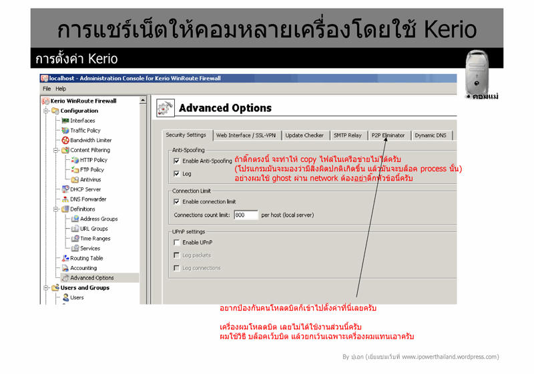Viewport: 534px width, 374px height.
Task: Select Bandwidth Limiter tree item
Action: pyautogui.click(x=91, y=141)
